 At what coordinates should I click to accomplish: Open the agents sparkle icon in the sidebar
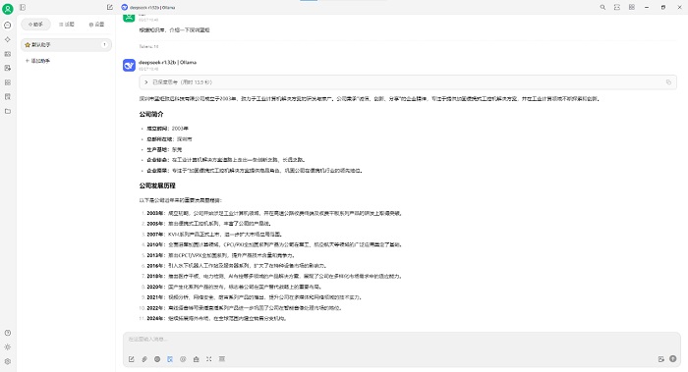(x=8, y=39)
